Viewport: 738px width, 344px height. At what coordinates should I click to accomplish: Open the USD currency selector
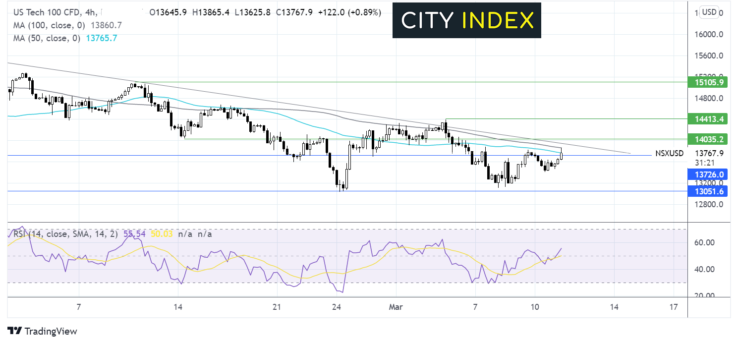709,12
